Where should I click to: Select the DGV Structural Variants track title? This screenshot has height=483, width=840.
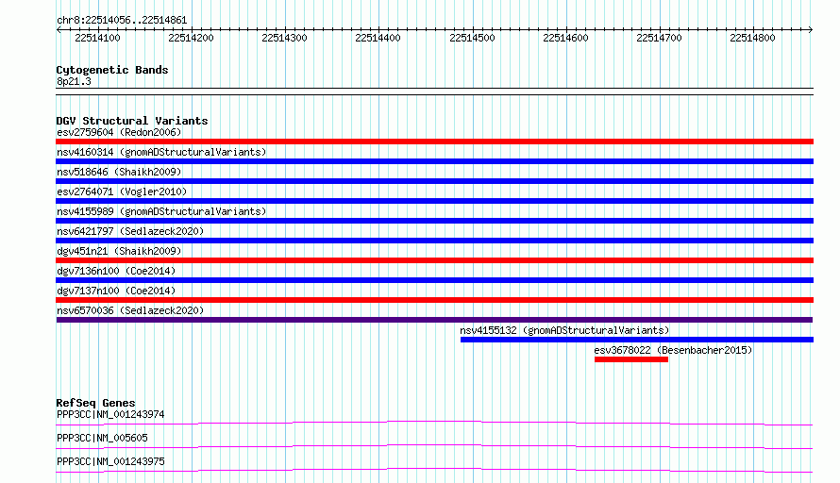(132, 121)
